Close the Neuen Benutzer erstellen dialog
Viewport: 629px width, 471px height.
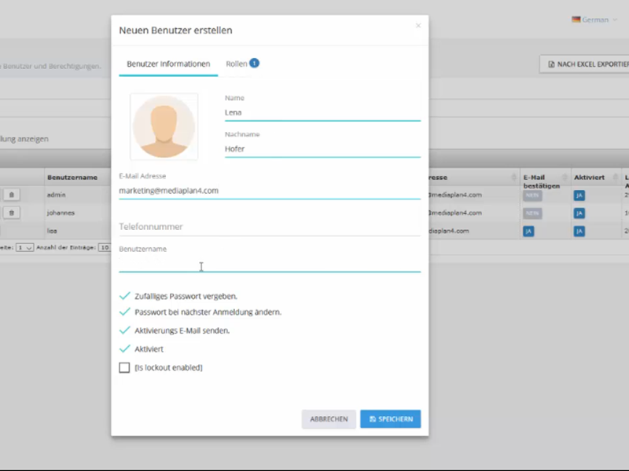point(418,26)
